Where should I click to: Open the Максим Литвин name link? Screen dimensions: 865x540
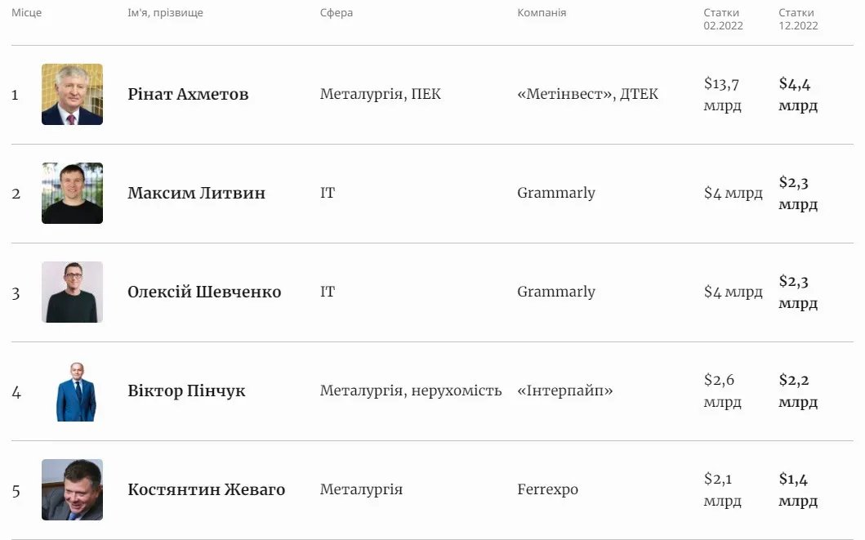click(x=196, y=194)
